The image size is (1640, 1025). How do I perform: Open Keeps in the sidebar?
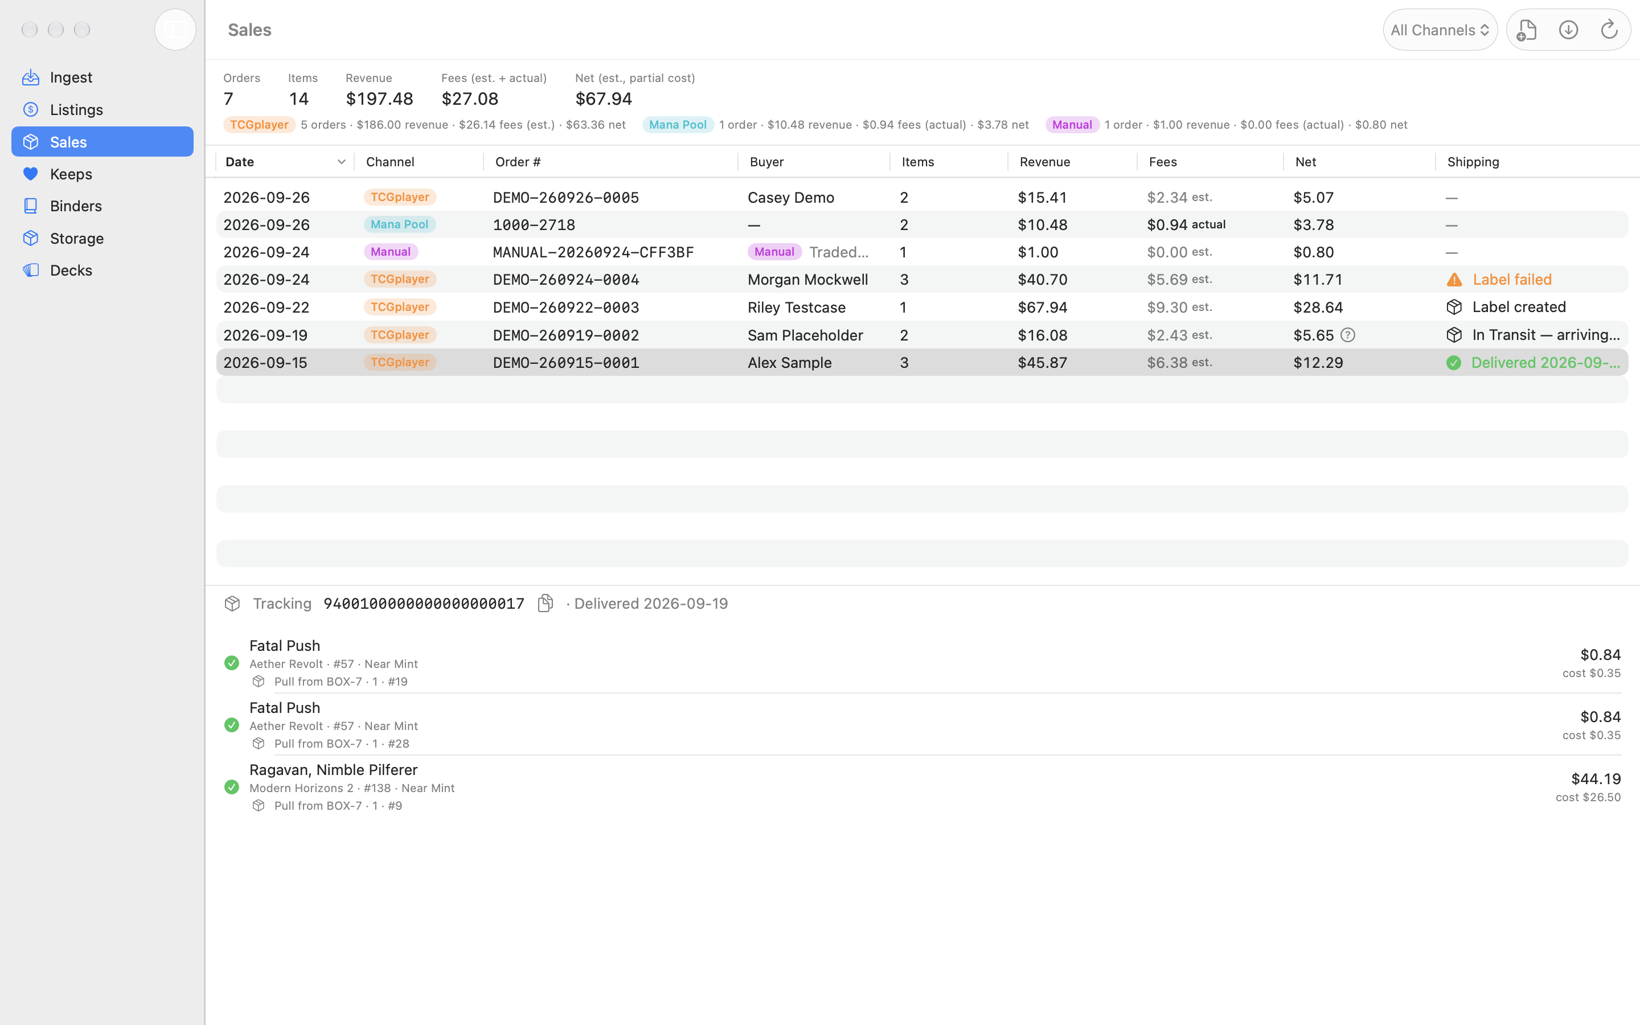102,174
